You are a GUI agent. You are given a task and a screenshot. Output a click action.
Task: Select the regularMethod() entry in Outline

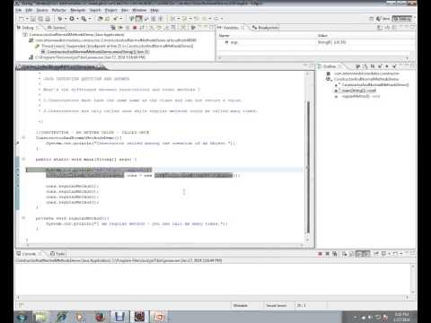coord(357,96)
